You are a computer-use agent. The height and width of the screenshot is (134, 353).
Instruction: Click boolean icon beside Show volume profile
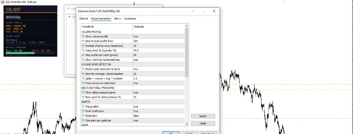click(x=83, y=36)
